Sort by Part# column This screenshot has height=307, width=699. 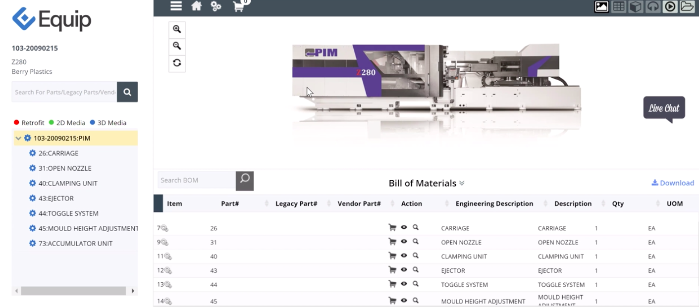click(x=267, y=204)
